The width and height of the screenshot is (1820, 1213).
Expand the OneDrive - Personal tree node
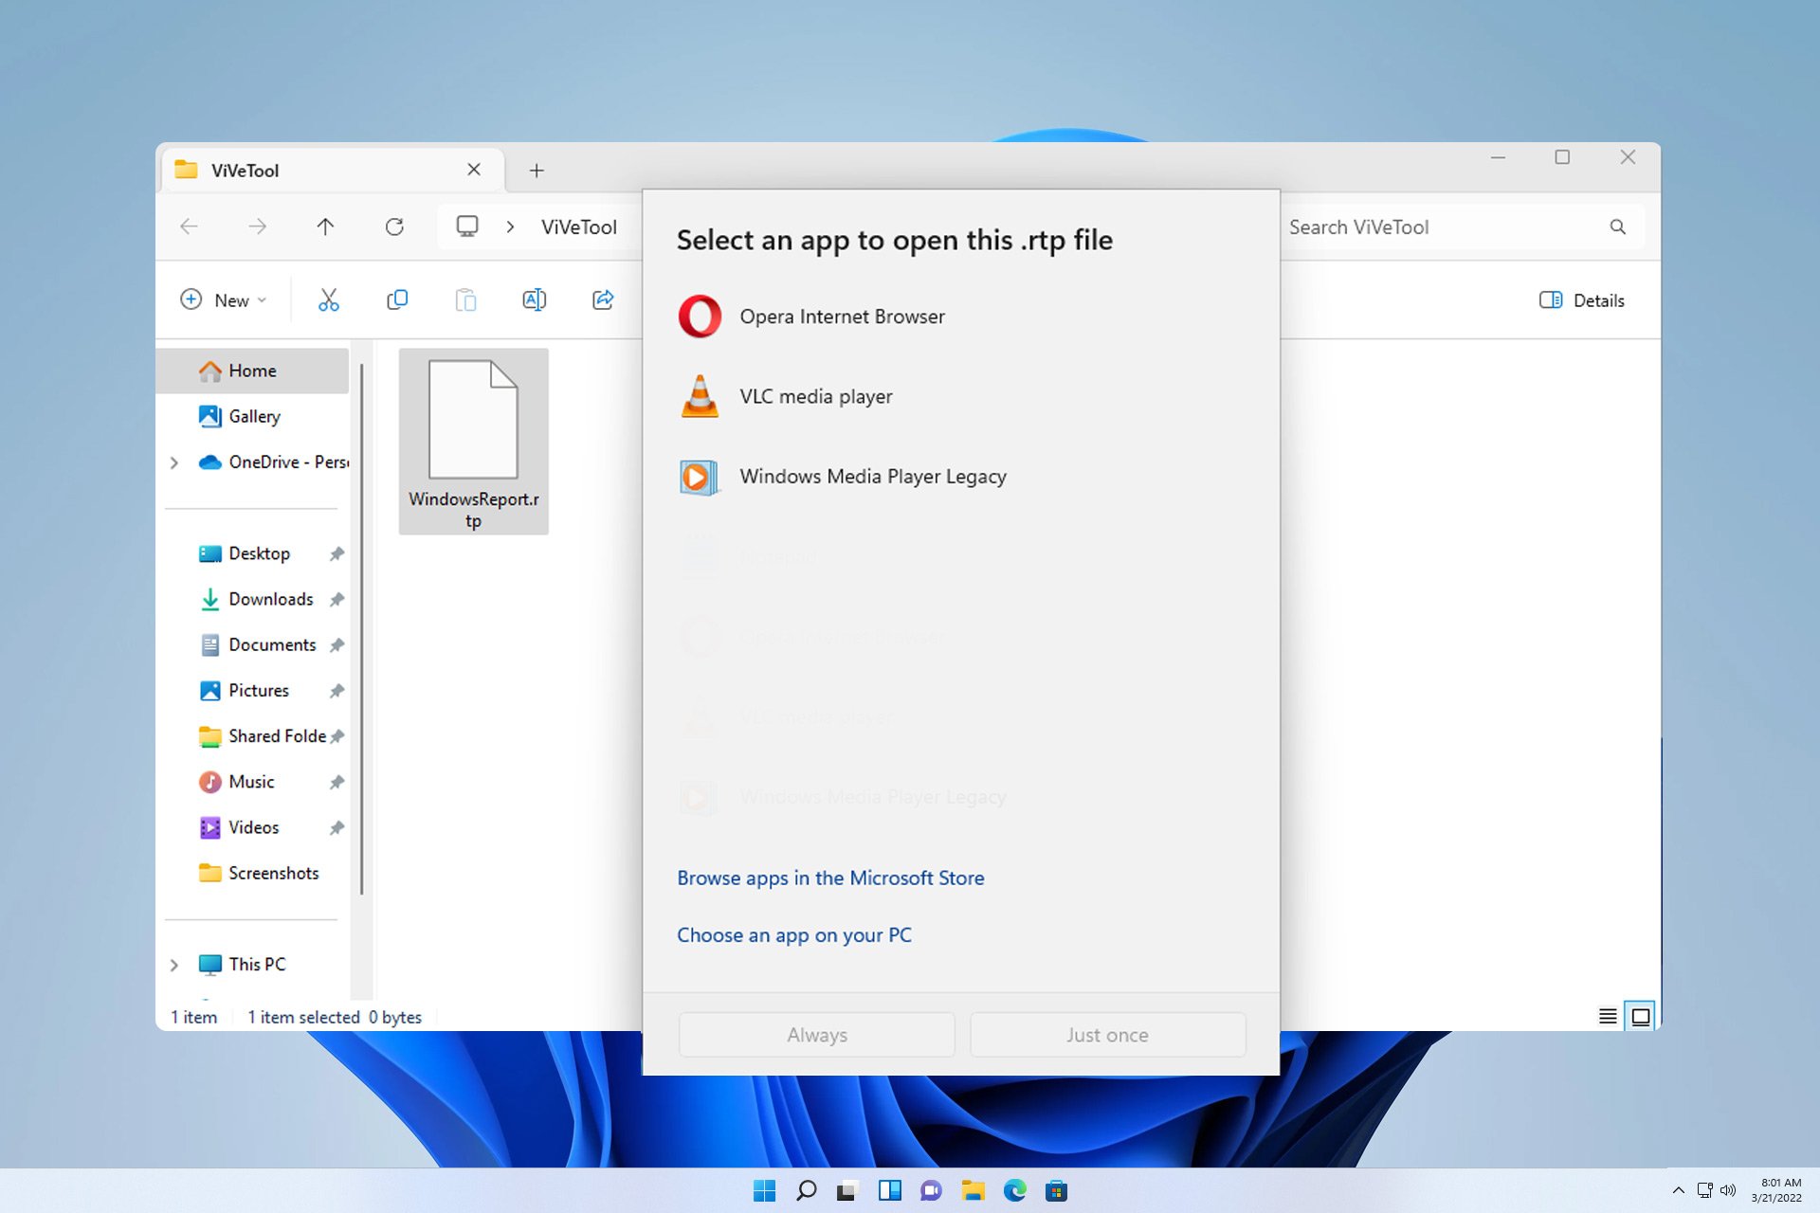pos(174,462)
